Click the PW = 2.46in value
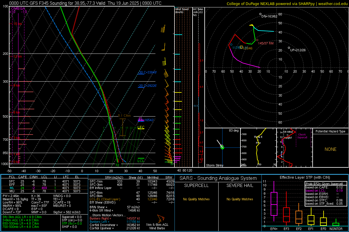Image resolution: width=349 pixels, height=232 pixels. point(11,196)
